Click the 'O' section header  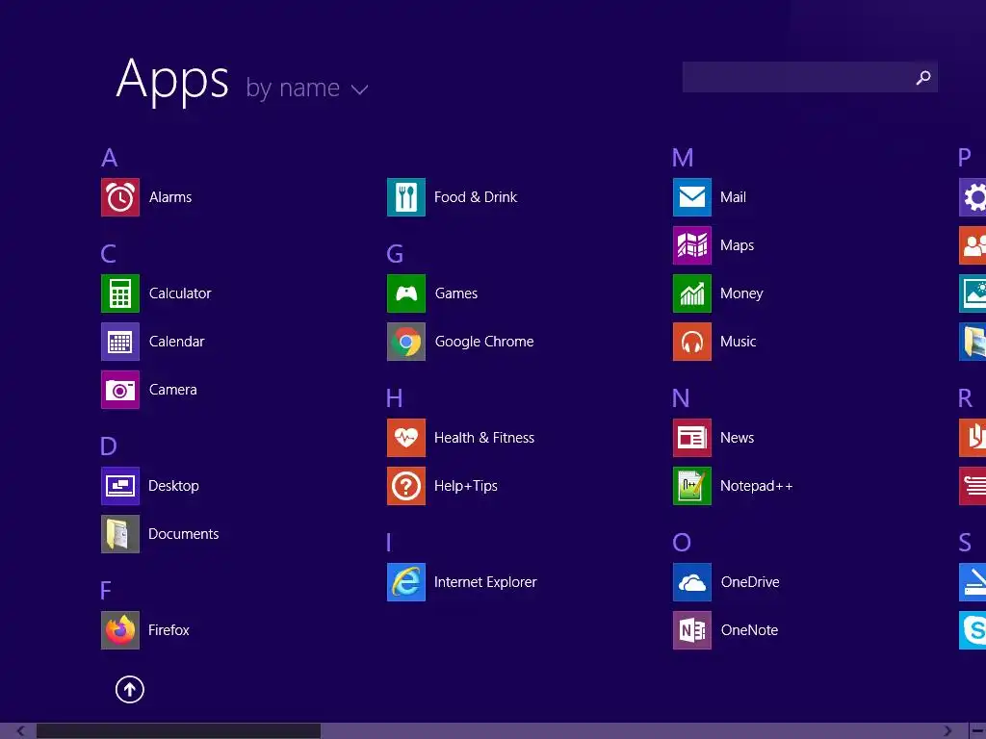click(682, 543)
